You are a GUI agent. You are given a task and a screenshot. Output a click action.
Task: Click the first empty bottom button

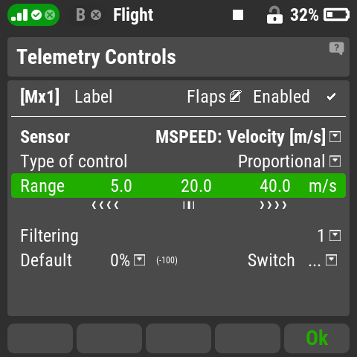tap(40, 338)
